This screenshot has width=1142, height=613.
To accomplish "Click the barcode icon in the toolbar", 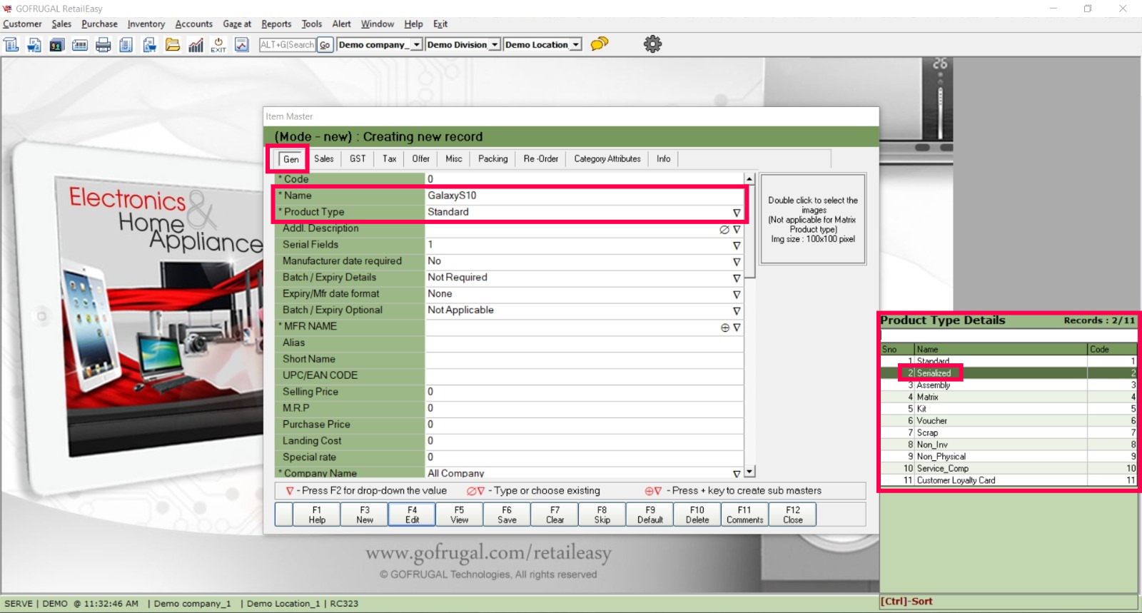I will (80, 44).
